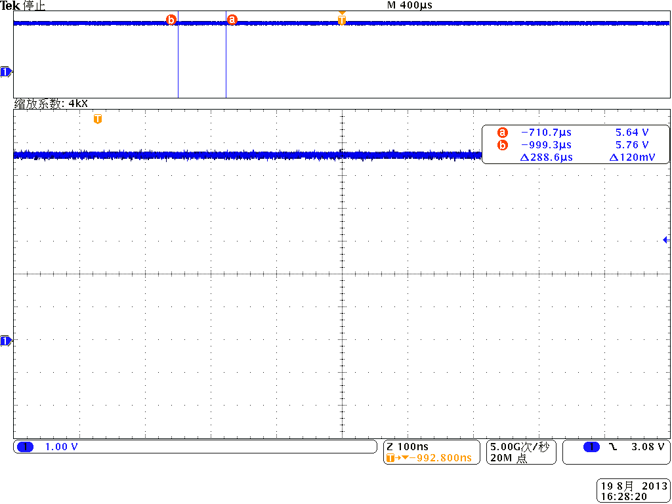This screenshot has width=672, height=504.
Task: Click the trigger source channel 1 badge
Action: coord(591,447)
